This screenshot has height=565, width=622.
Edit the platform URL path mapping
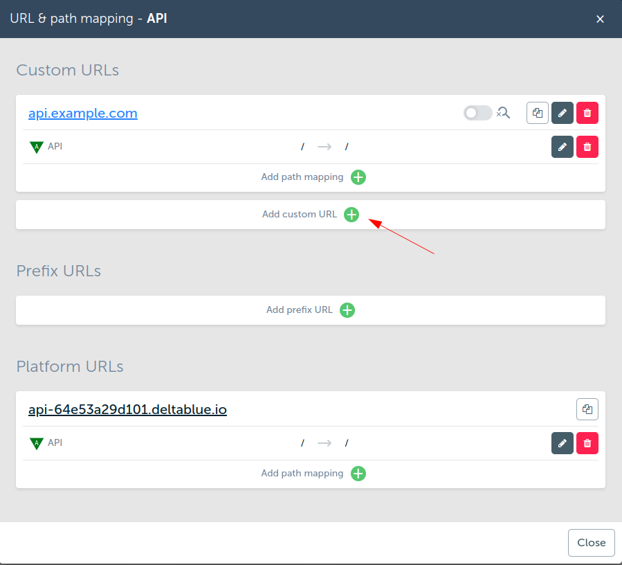562,443
